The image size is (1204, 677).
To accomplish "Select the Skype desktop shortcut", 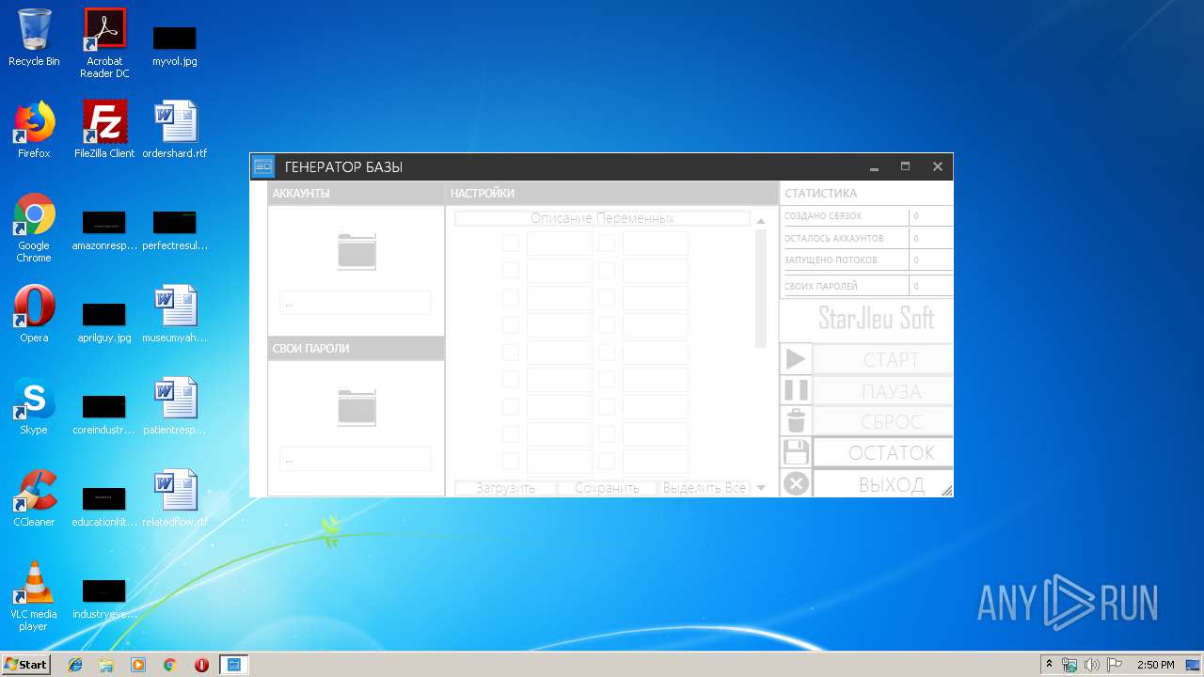I will click(34, 406).
